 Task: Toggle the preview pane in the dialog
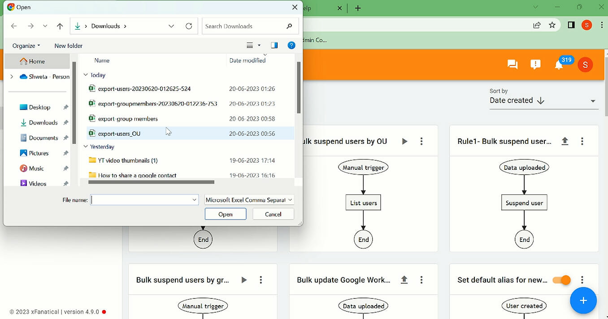[x=274, y=45]
